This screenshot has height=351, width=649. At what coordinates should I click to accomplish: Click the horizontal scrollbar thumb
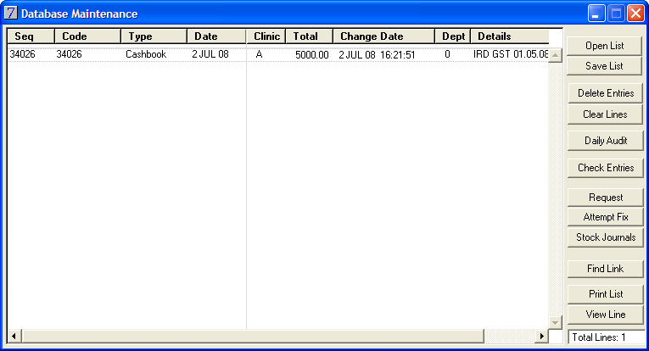(x=253, y=336)
